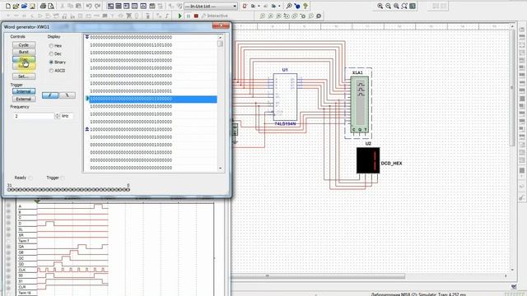Click the Undo arrow icon

tap(89, 6)
